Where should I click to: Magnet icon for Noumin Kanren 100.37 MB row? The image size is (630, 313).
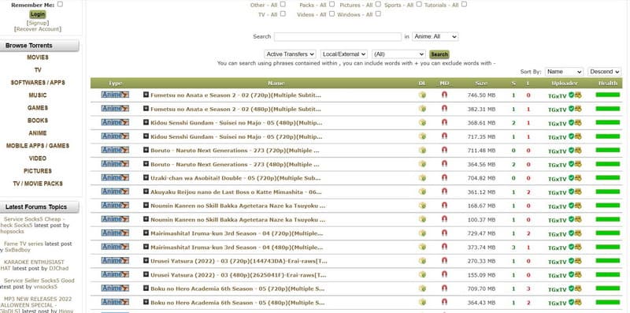click(444, 220)
